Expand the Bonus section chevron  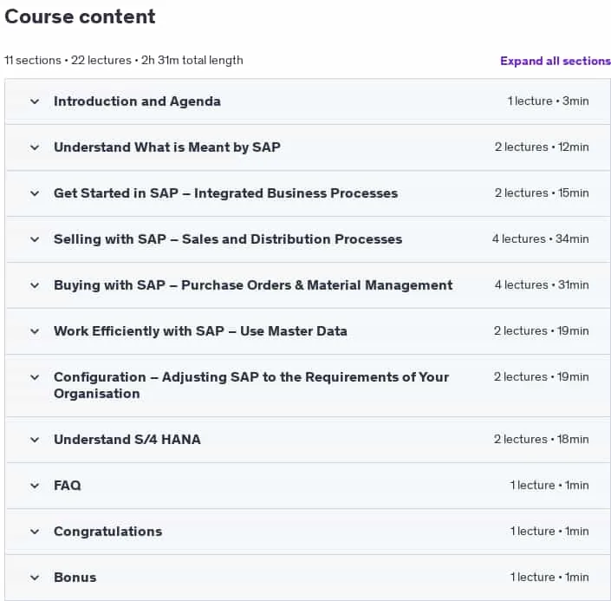[35, 578]
